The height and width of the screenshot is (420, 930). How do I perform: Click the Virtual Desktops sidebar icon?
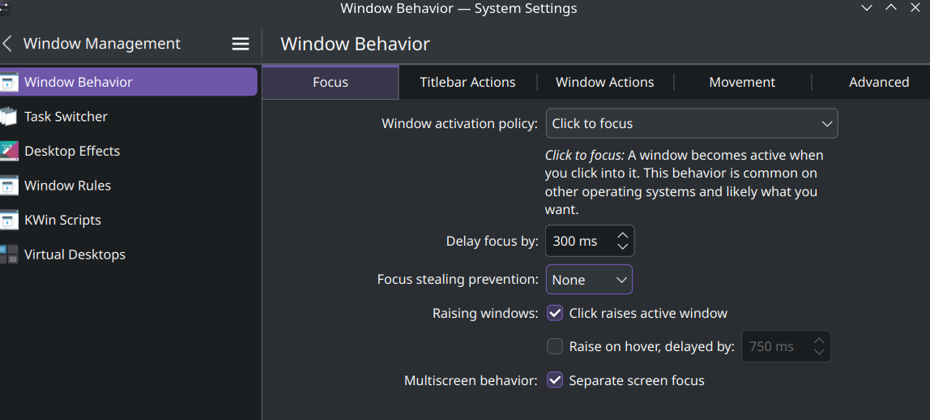8,255
